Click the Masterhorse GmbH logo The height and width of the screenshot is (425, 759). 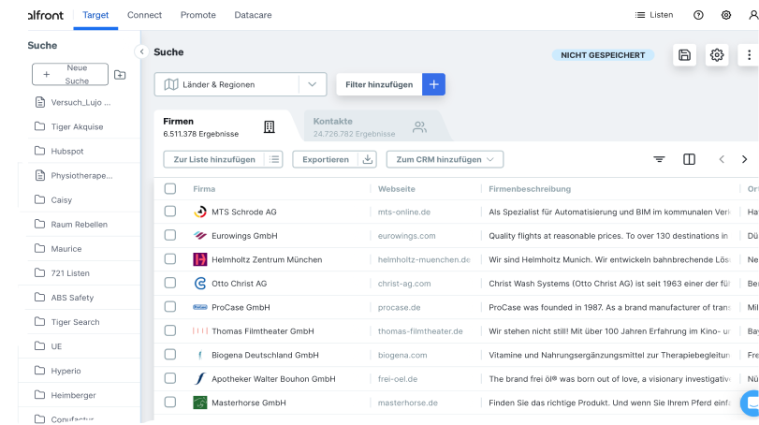(x=200, y=403)
